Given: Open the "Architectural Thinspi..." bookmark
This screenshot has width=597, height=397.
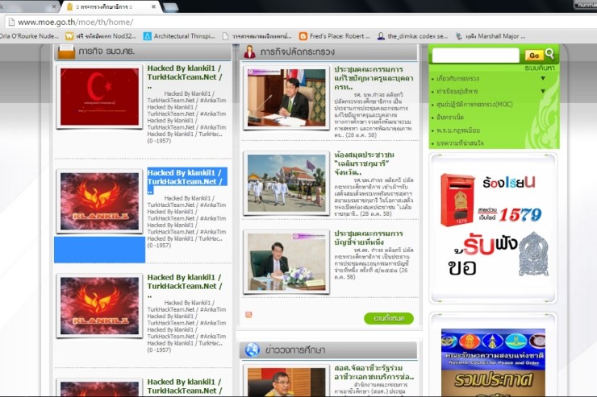Looking at the screenshot, I should (x=181, y=36).
